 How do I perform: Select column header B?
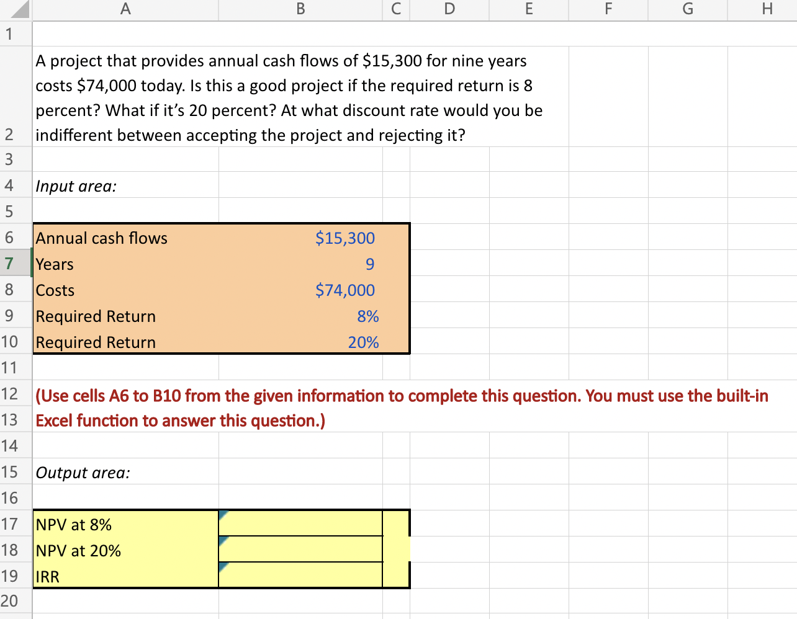[300, 9]
